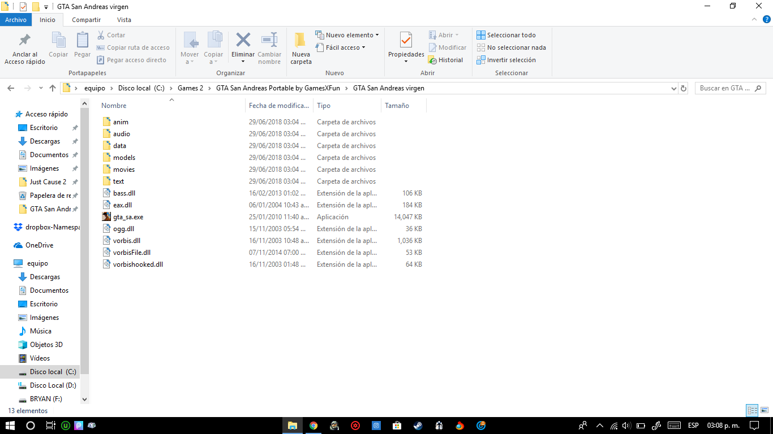Select BRYAN (F:) drive
Viewport: 773px width, 434px height.
(46, 399)
